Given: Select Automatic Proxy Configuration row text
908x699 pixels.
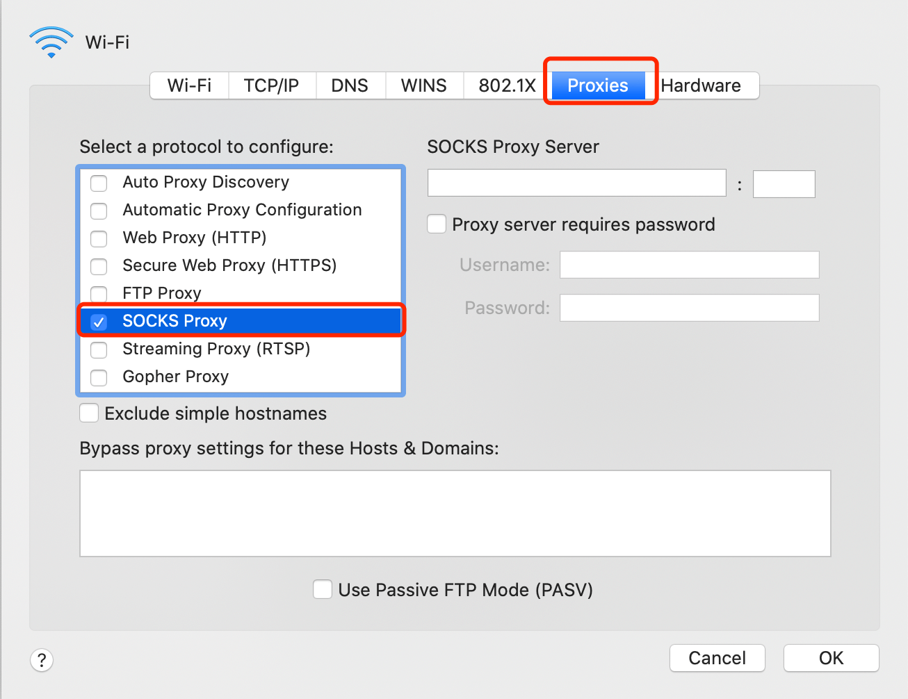Looking at the screenshot, I should (242, 210).
